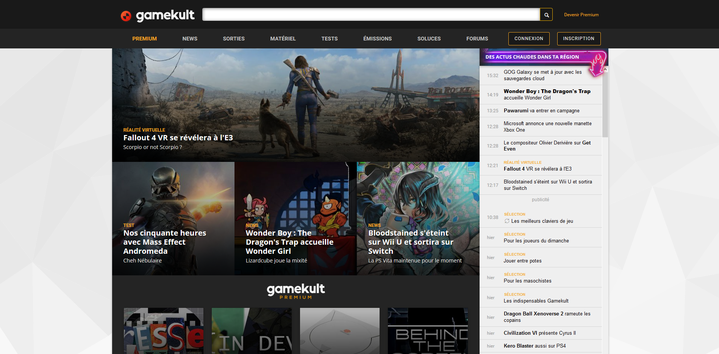The image size is (719, 354).
Task: Open the Devenir Premium link
Action: 581,15
